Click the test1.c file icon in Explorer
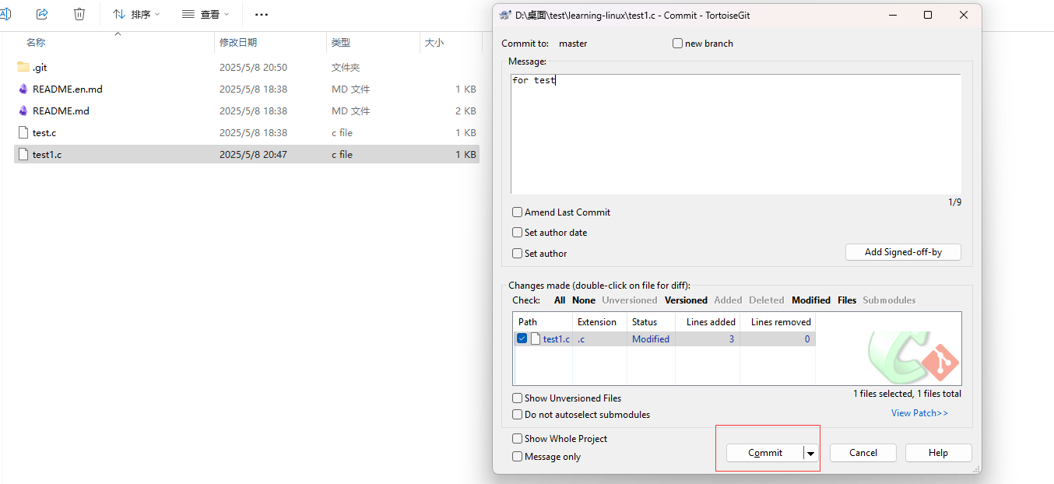Viewport: 1054px width, 484px height. point(23,154)
